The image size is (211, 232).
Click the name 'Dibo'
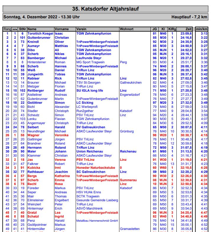point(31,50)
